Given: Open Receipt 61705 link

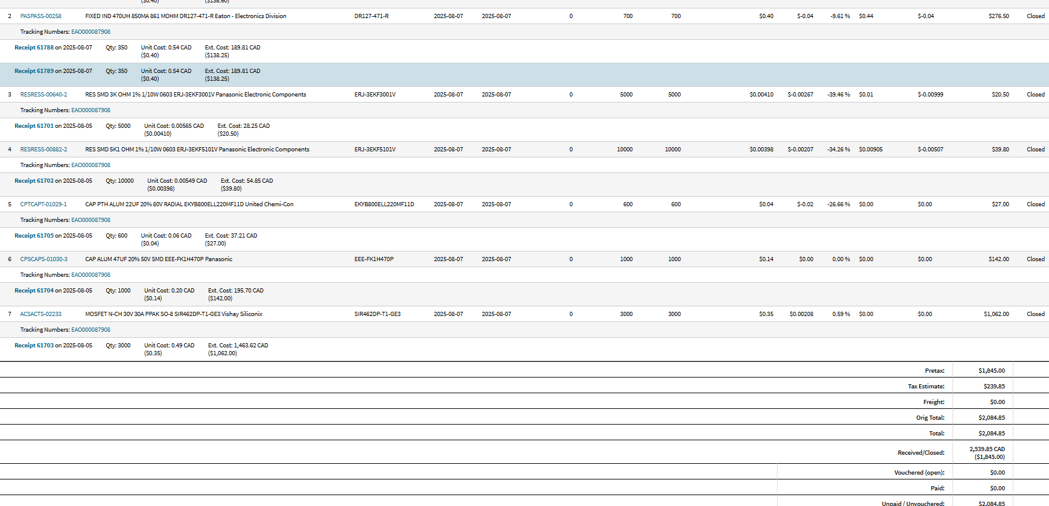Looking at the screenshot, I should (x=34, y=236).
